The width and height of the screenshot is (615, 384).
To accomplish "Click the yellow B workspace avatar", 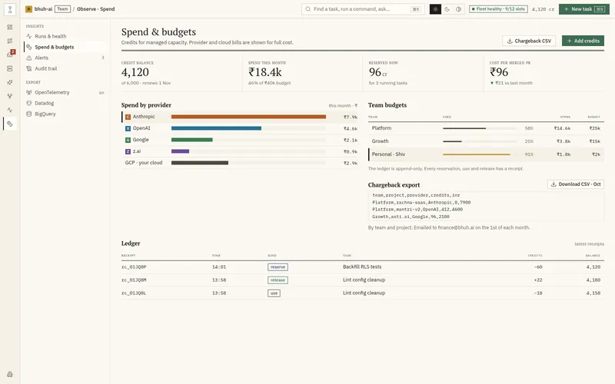I will [28, 9].
